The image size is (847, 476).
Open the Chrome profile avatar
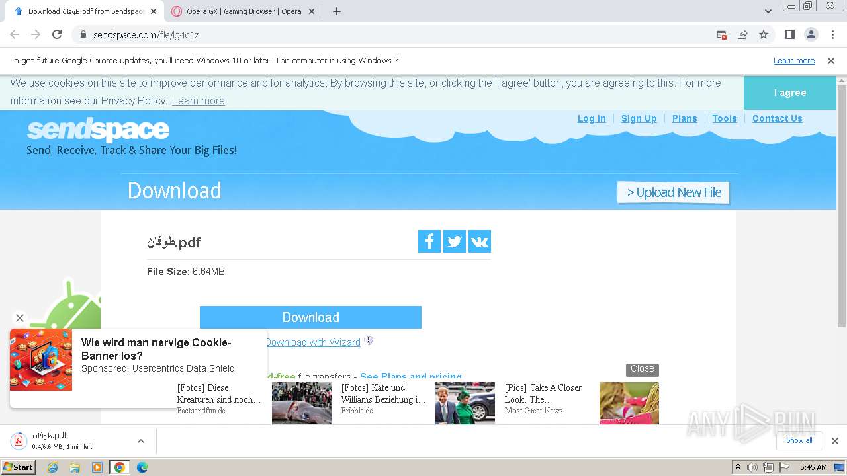point(811,34)
